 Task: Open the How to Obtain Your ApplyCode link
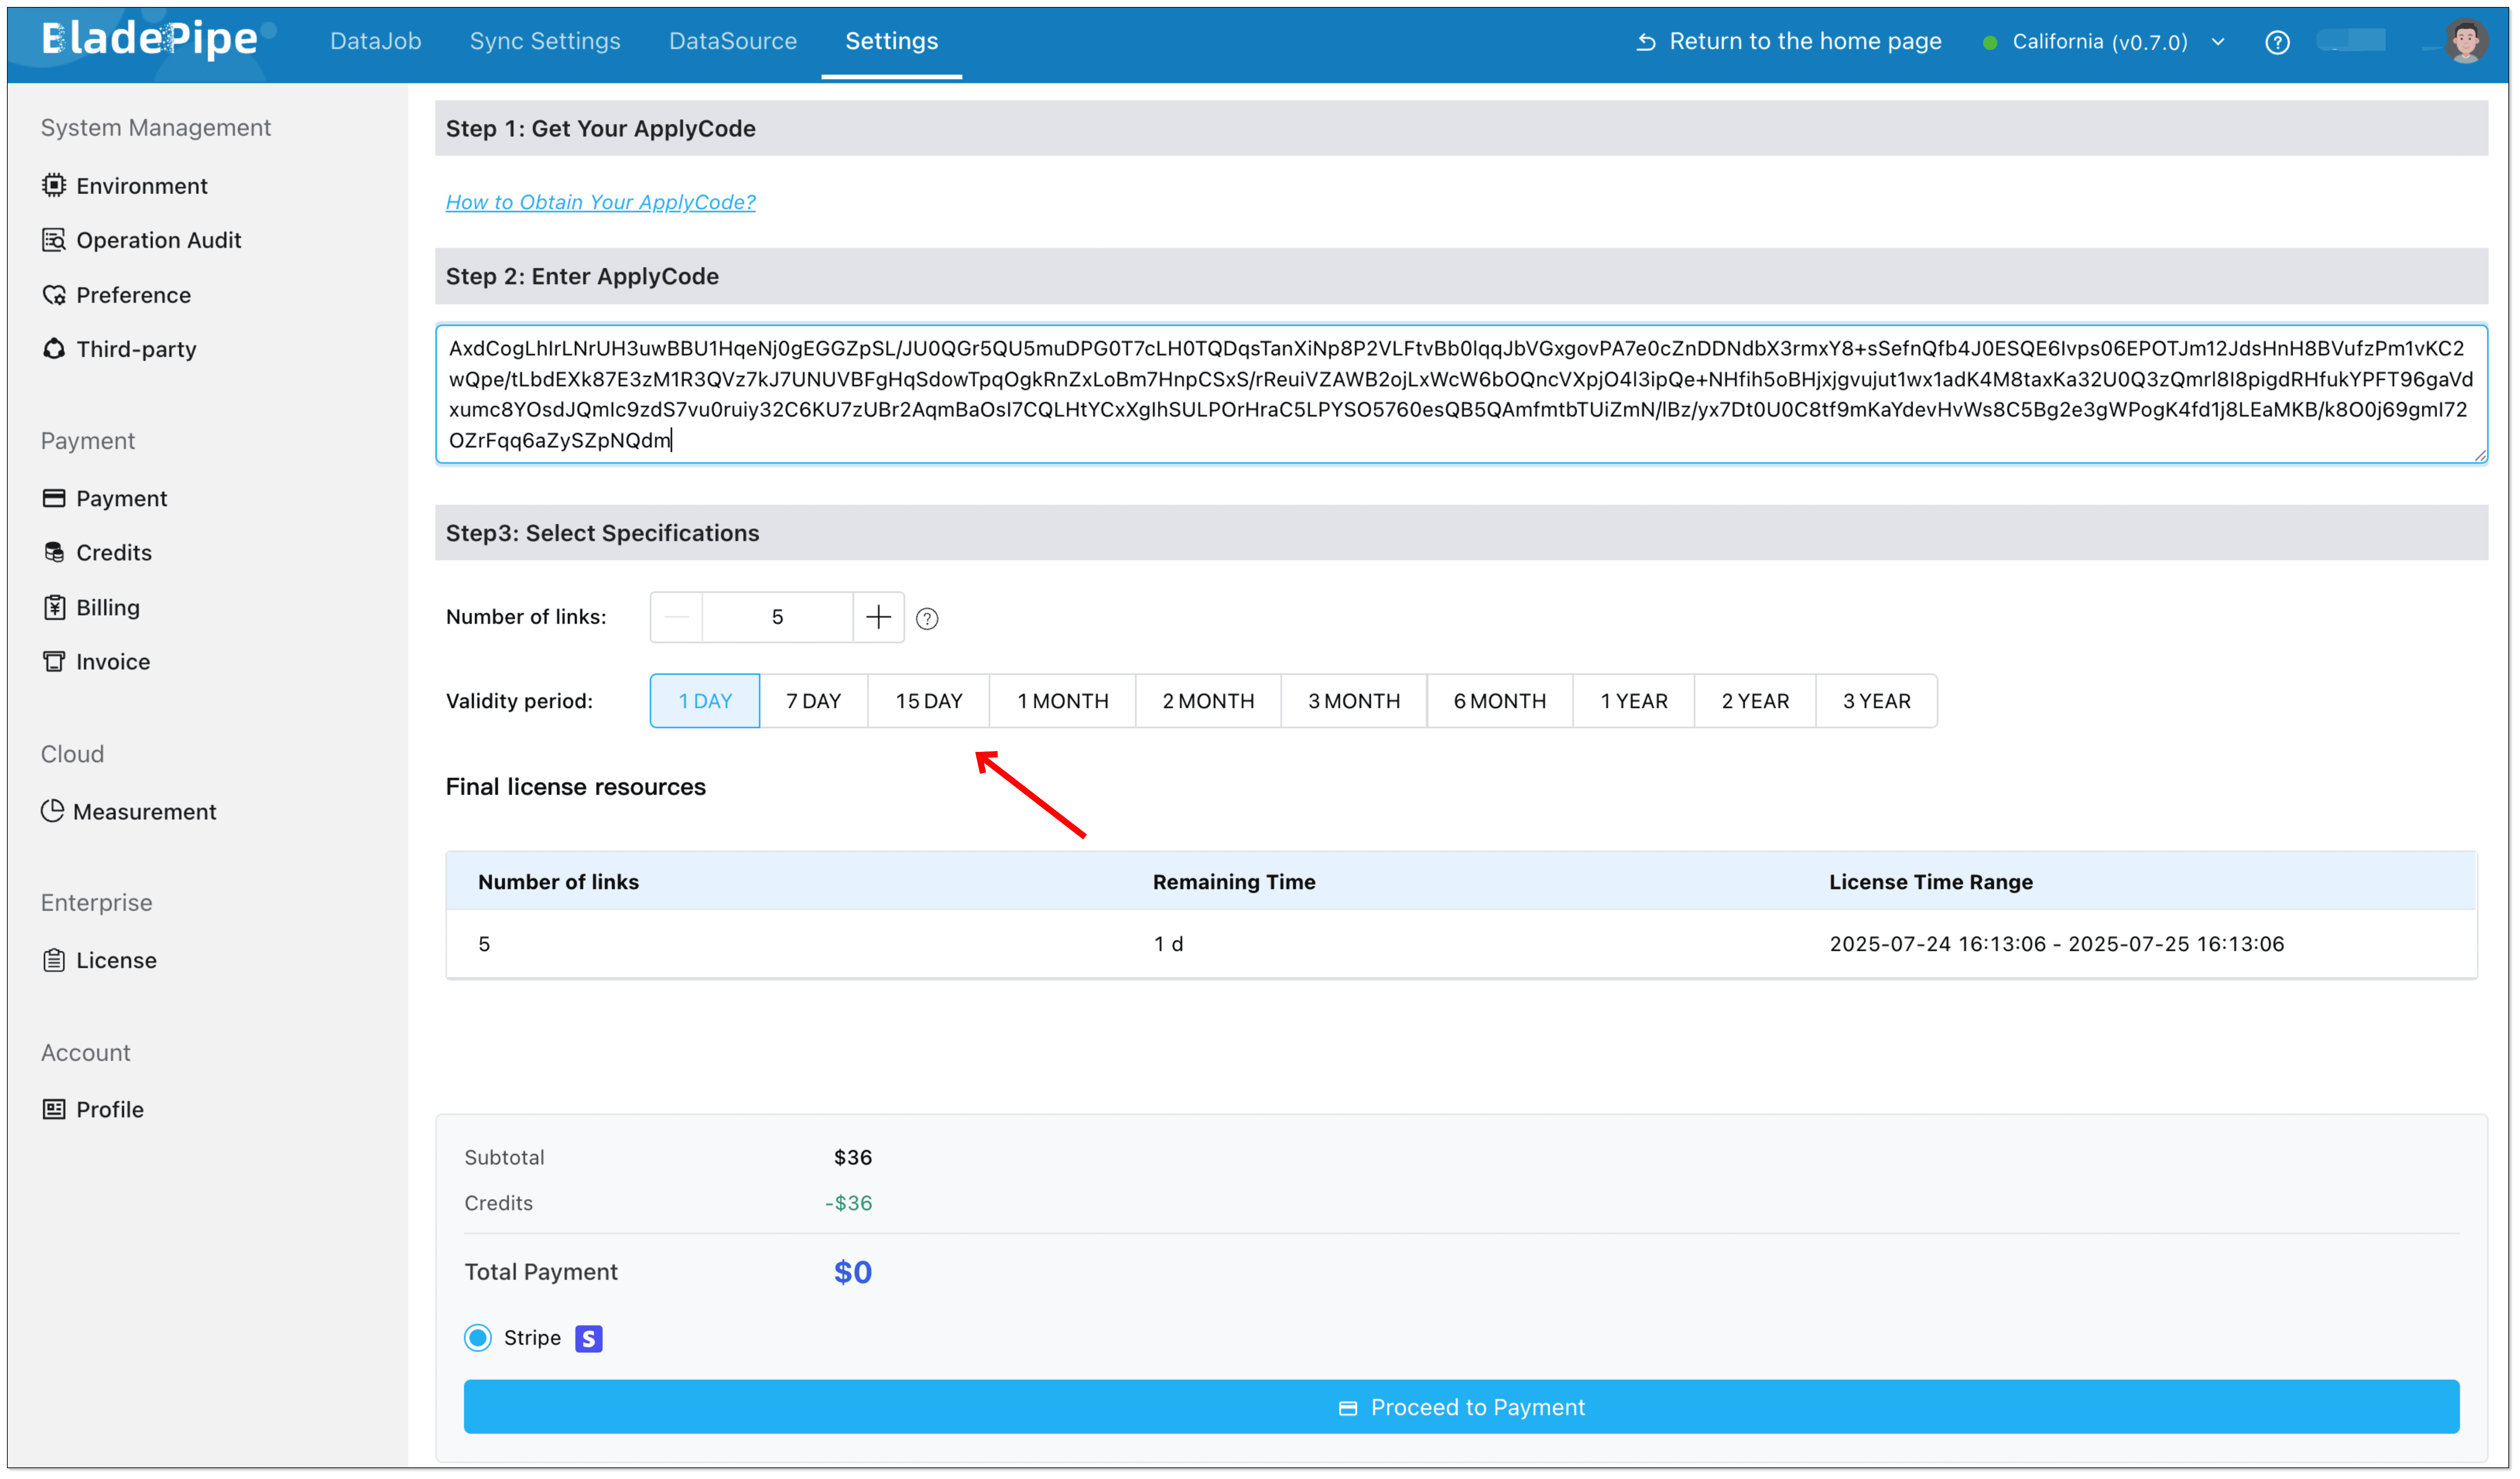point(600,202)
